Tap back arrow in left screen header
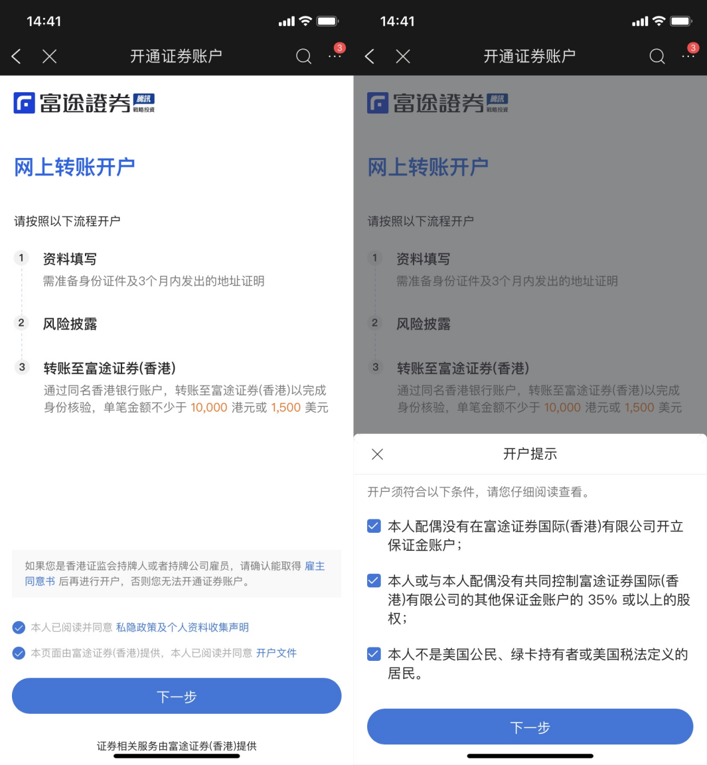Image resolution: width=707 pixels, height=765 pixels. [16, 56]
